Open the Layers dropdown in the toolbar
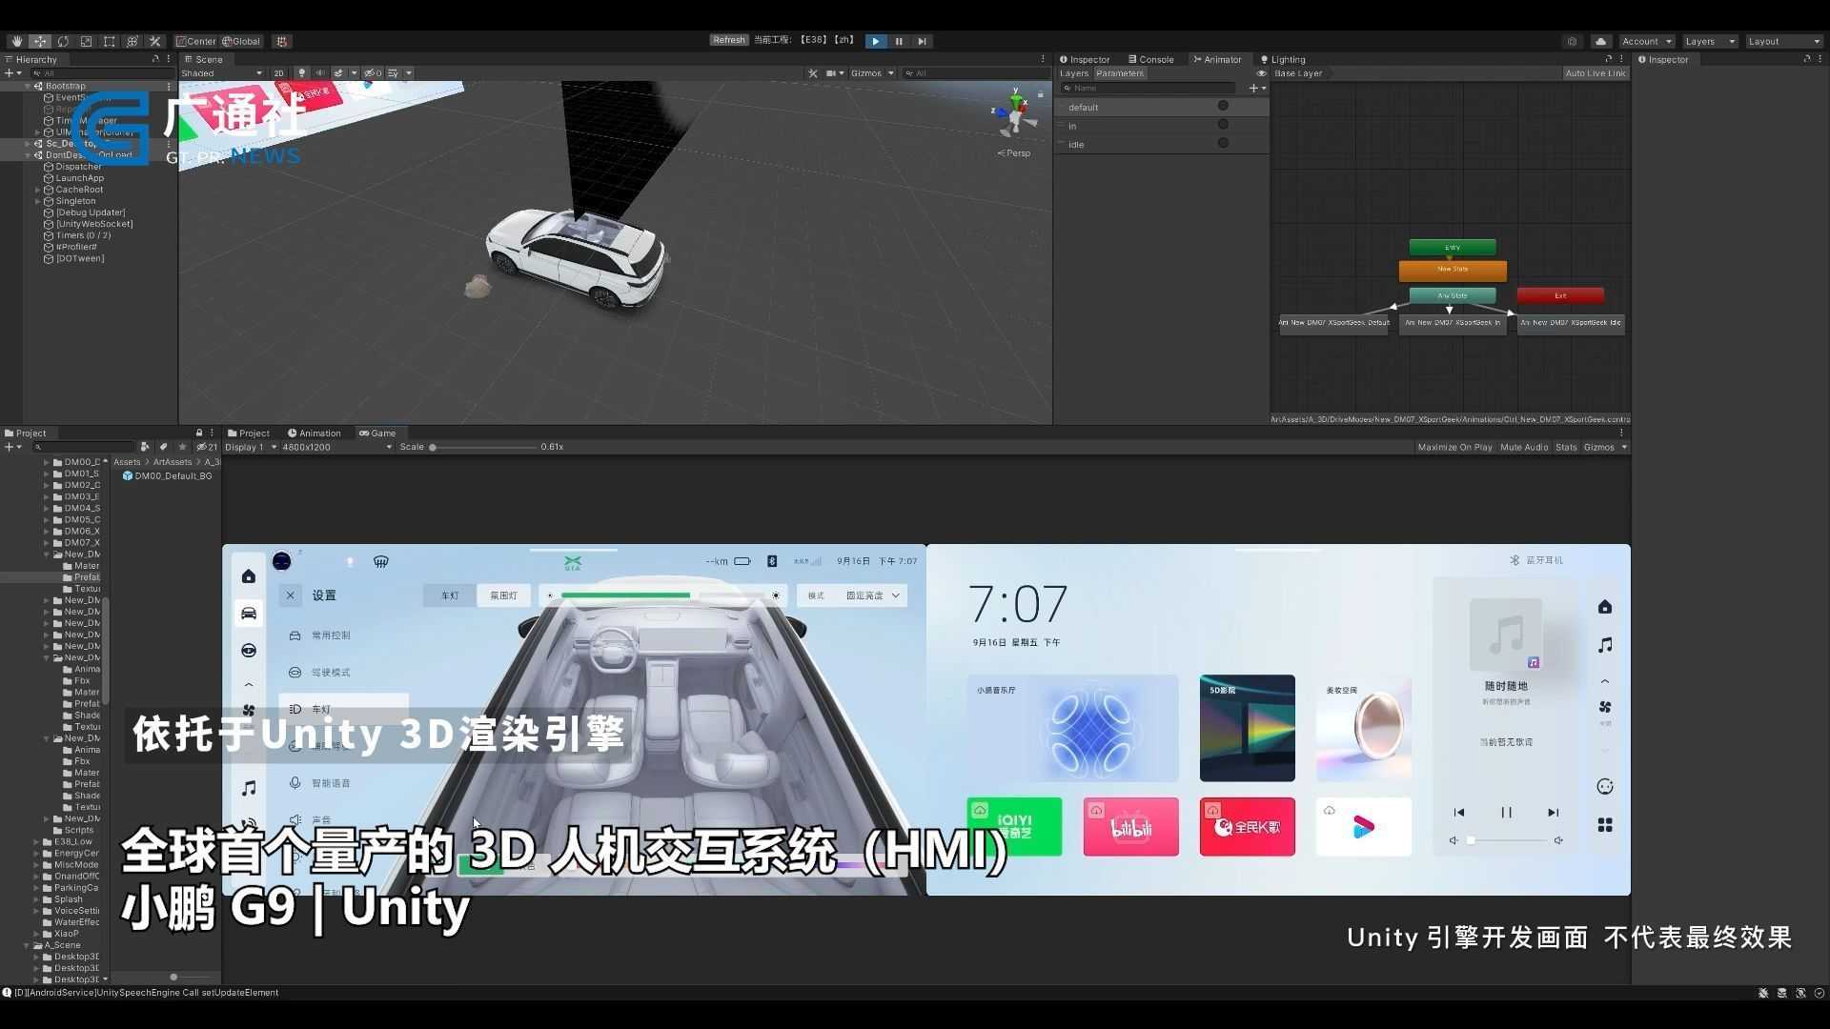The image size is (1830, 1029). click(1709, 41)
